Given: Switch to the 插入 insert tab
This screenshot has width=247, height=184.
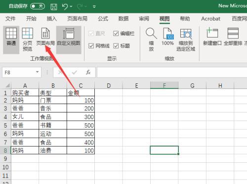Looking at the screenshot, I should 52,19.
